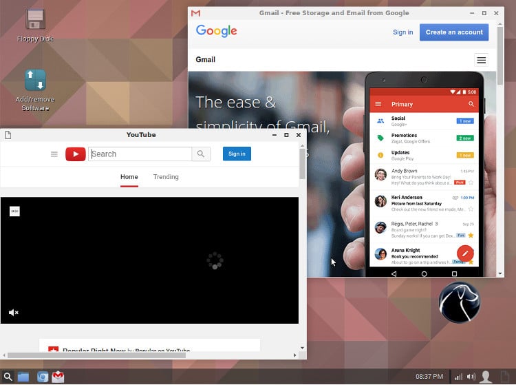Focus the YouTube Search input field
Screen dimensions: 516x385
(140, 154)
